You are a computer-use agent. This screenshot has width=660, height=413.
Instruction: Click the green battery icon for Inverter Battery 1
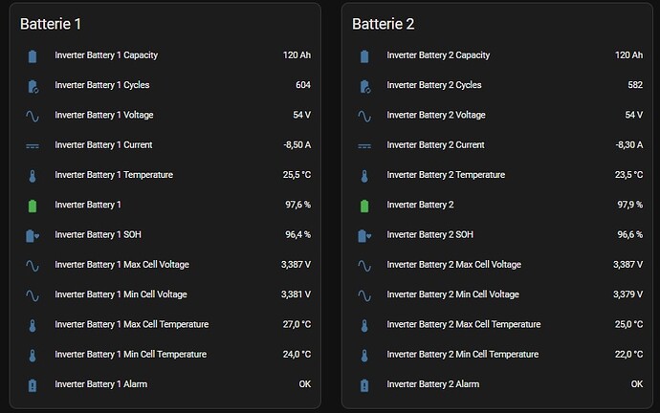[x=33, y=206]
